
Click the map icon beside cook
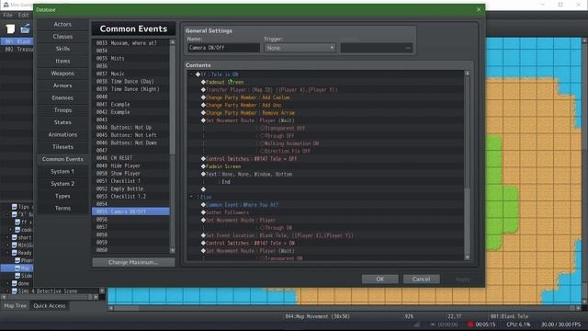point(17,230)
